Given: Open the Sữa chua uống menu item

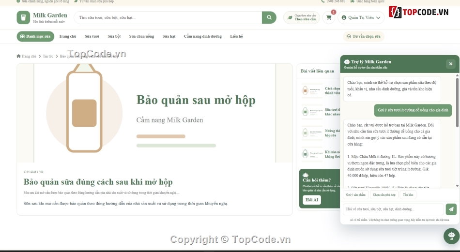Looking at the screenshot, I should [141, 36].
